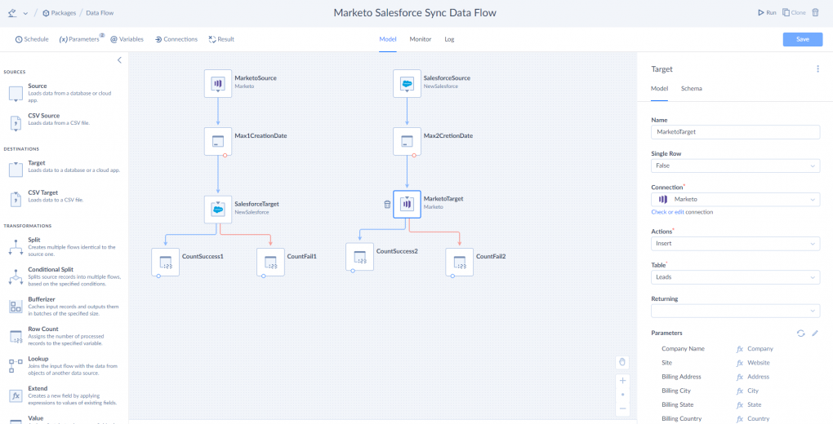Click the Conditional Split transformation icon
The image size is (833, 424).
click(16, 277)
